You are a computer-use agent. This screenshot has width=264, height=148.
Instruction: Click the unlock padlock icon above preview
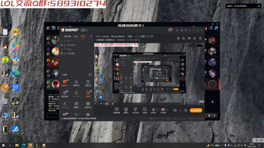click(183, 38)
